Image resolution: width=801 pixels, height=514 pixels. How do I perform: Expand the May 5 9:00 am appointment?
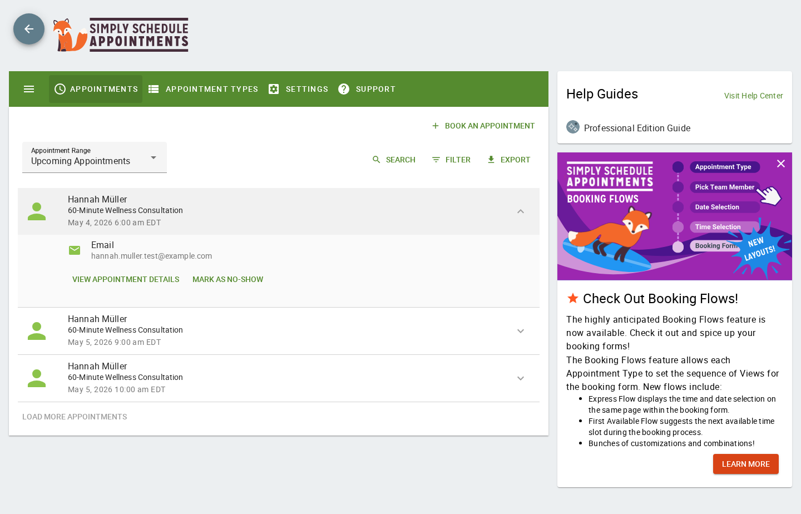[x=521, y=331]
